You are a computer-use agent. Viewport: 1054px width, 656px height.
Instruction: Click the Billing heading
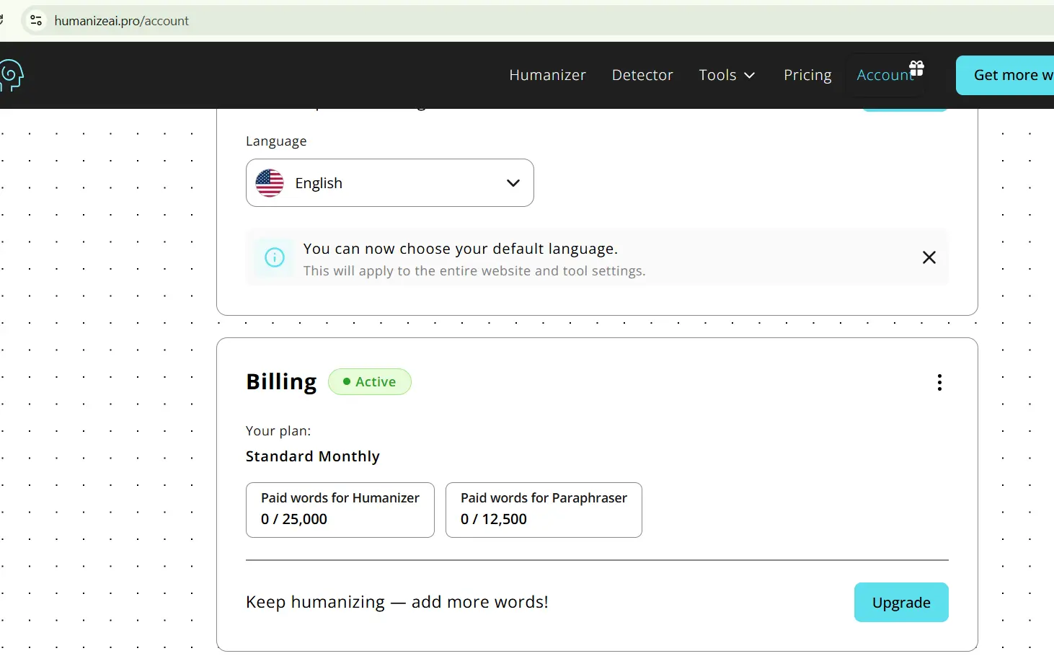click(x=281, y=381)
